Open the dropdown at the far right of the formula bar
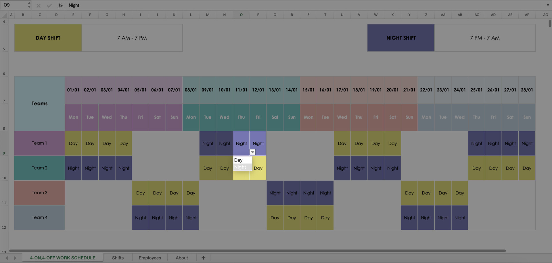552x263 pixels. 547,5
